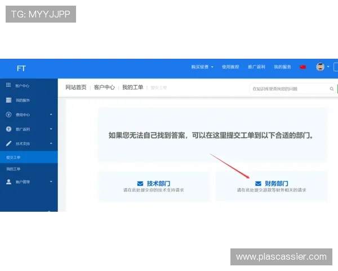
Task: Go to 我的工单 breadcrumb link
Action: point(133,88)
